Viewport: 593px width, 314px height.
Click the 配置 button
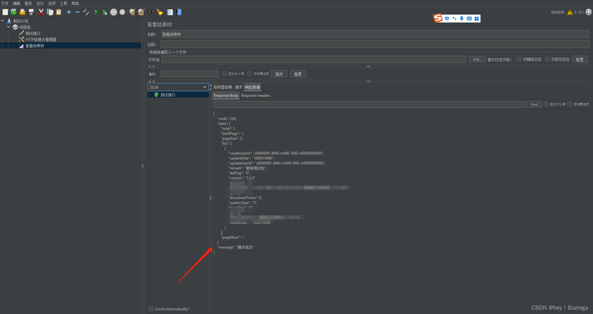580,59
